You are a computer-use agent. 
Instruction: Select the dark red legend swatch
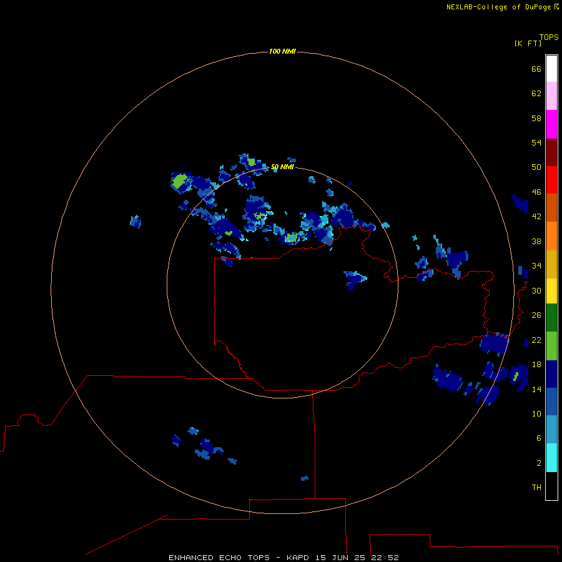click(x=551, y=152)
